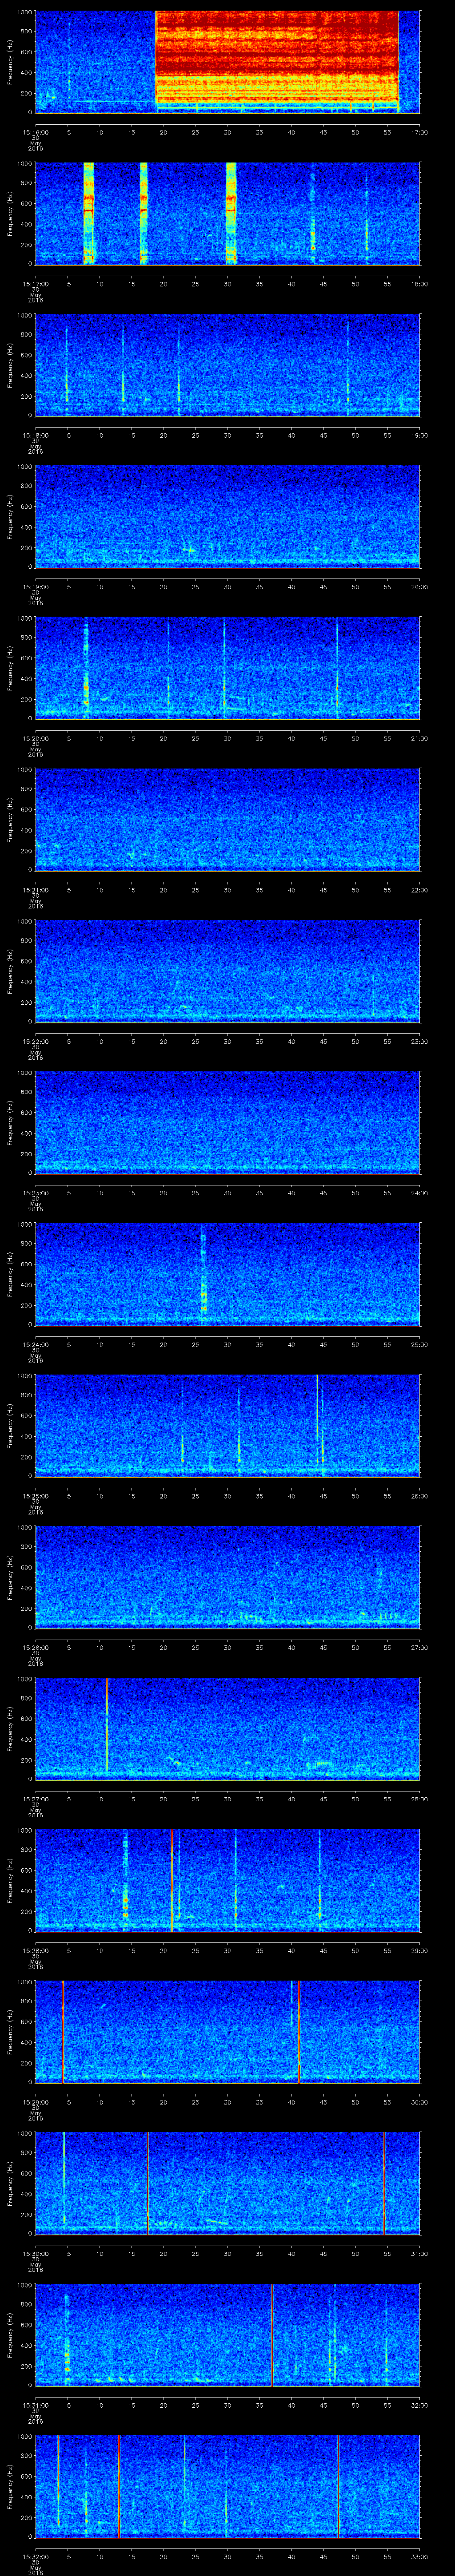Click the 15:29:00 start time label
Image resolution: width=455 pixels, height=2576 pixels.
coord(35,2103)
